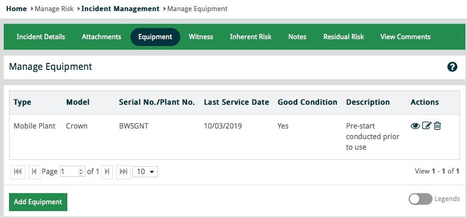This screenshot has width=467, height=218.
Task: Open the rows-per-page dropdown showing 10
Action: click(145, 171)
